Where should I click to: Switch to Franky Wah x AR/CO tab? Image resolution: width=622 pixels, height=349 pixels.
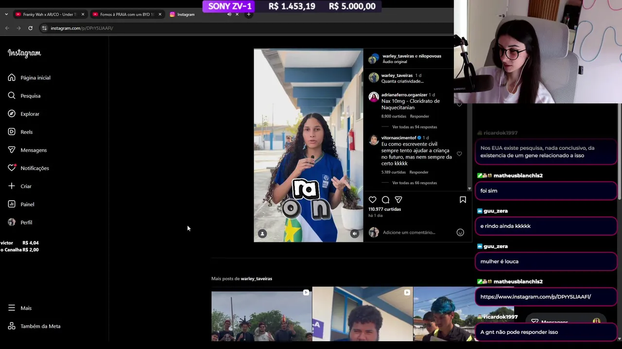50,15
